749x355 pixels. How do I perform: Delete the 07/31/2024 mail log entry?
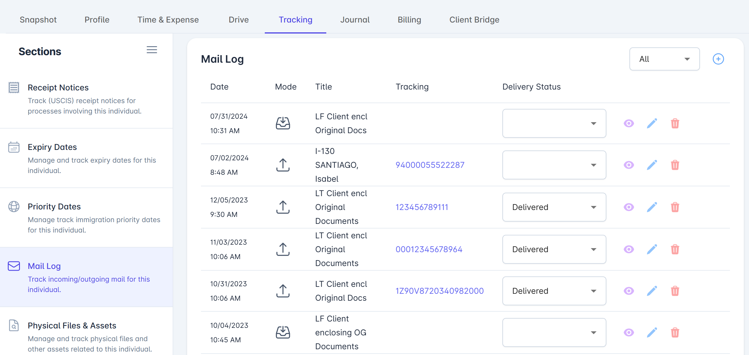pyautogui.click(x=675, y=123)
